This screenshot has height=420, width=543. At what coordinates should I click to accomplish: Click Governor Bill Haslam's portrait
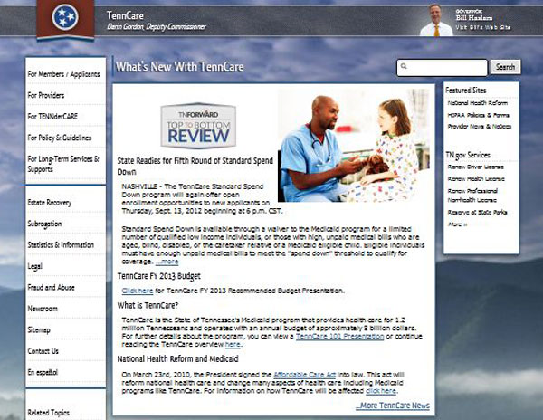click(x=436, y=20)
